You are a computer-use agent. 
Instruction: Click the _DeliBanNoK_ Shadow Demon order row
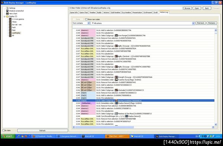tap(143, 103)
